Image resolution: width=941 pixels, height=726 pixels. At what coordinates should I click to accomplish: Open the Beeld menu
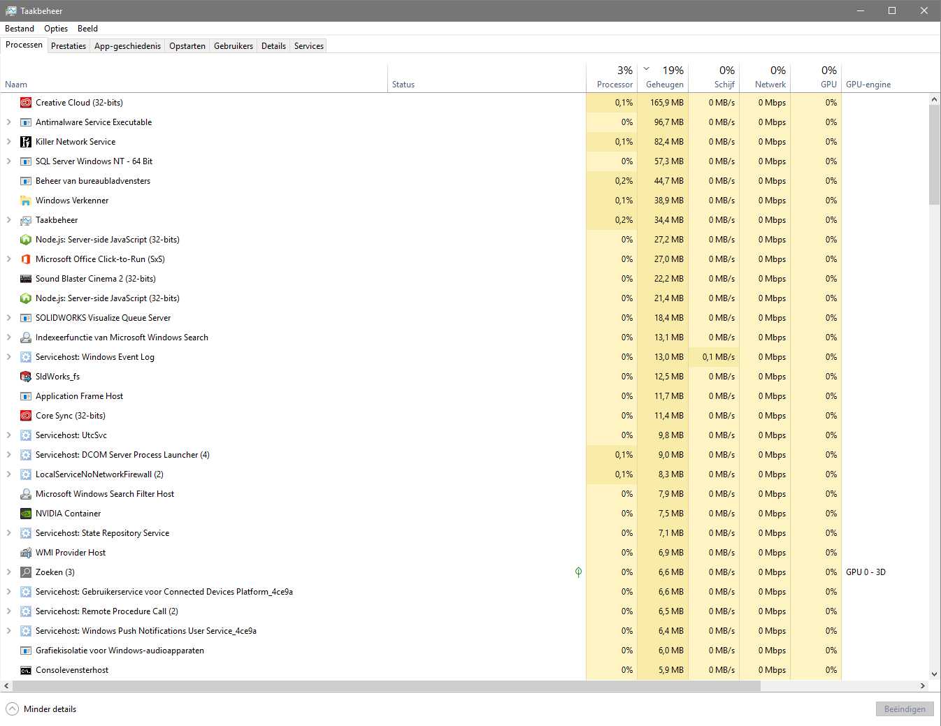point(87,29)
